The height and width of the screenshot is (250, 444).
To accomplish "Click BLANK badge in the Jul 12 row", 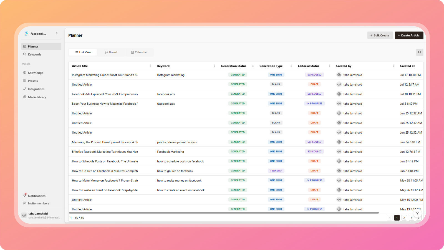I will click(276, 84).
